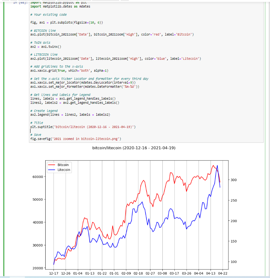Click the ax2 = ax1.twinx() line
The height and width of the screenshot is (278, 270).
[x=46, y=47]
